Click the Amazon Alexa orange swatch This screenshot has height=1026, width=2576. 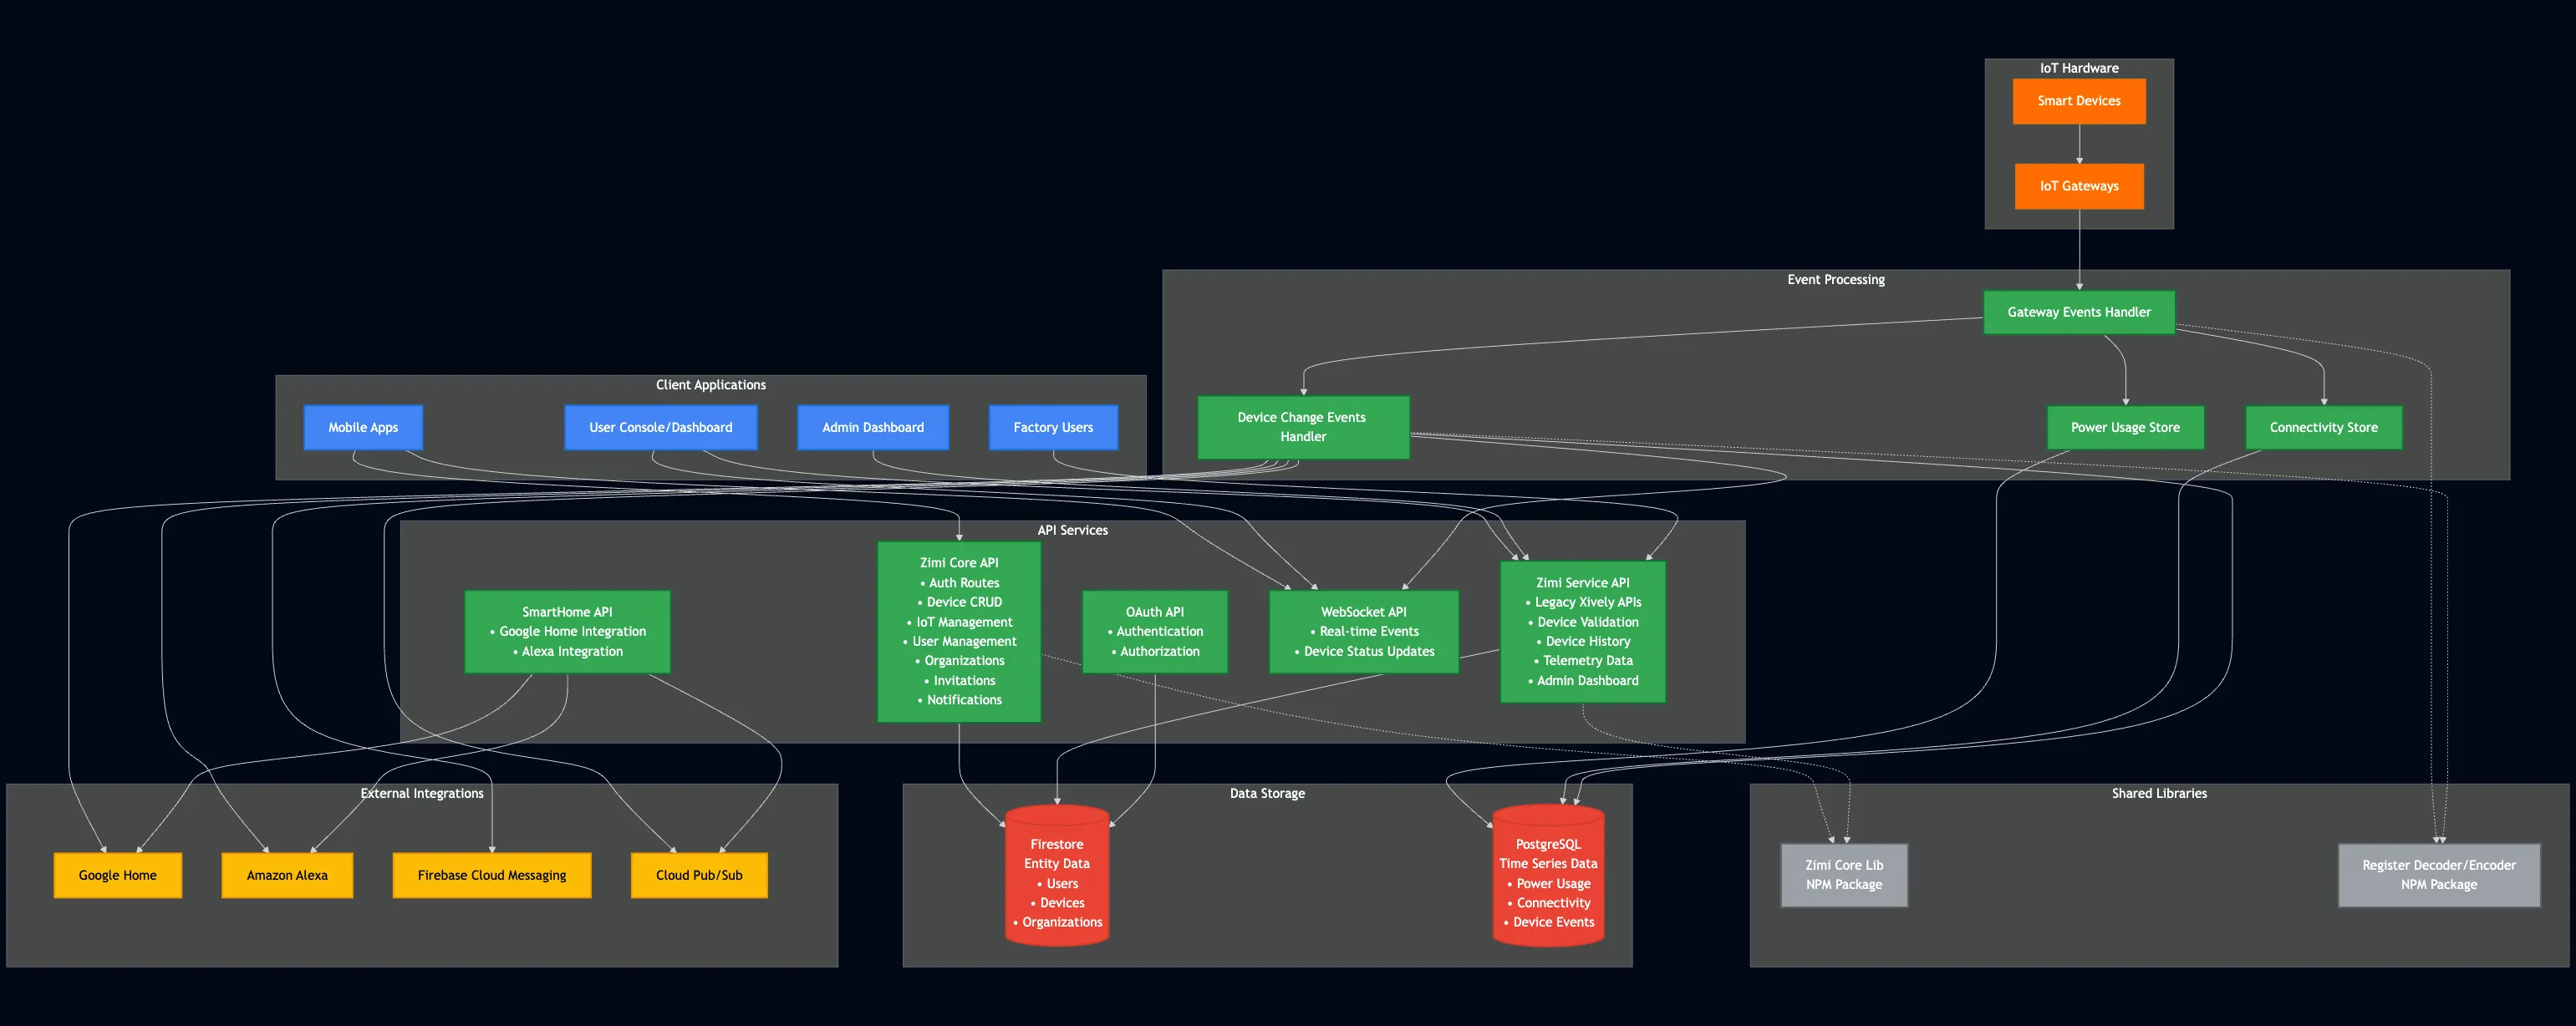[x=287, y=875]
